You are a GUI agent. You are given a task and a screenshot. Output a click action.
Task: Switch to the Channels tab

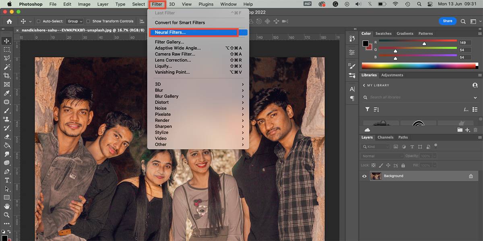click(385, 137)
